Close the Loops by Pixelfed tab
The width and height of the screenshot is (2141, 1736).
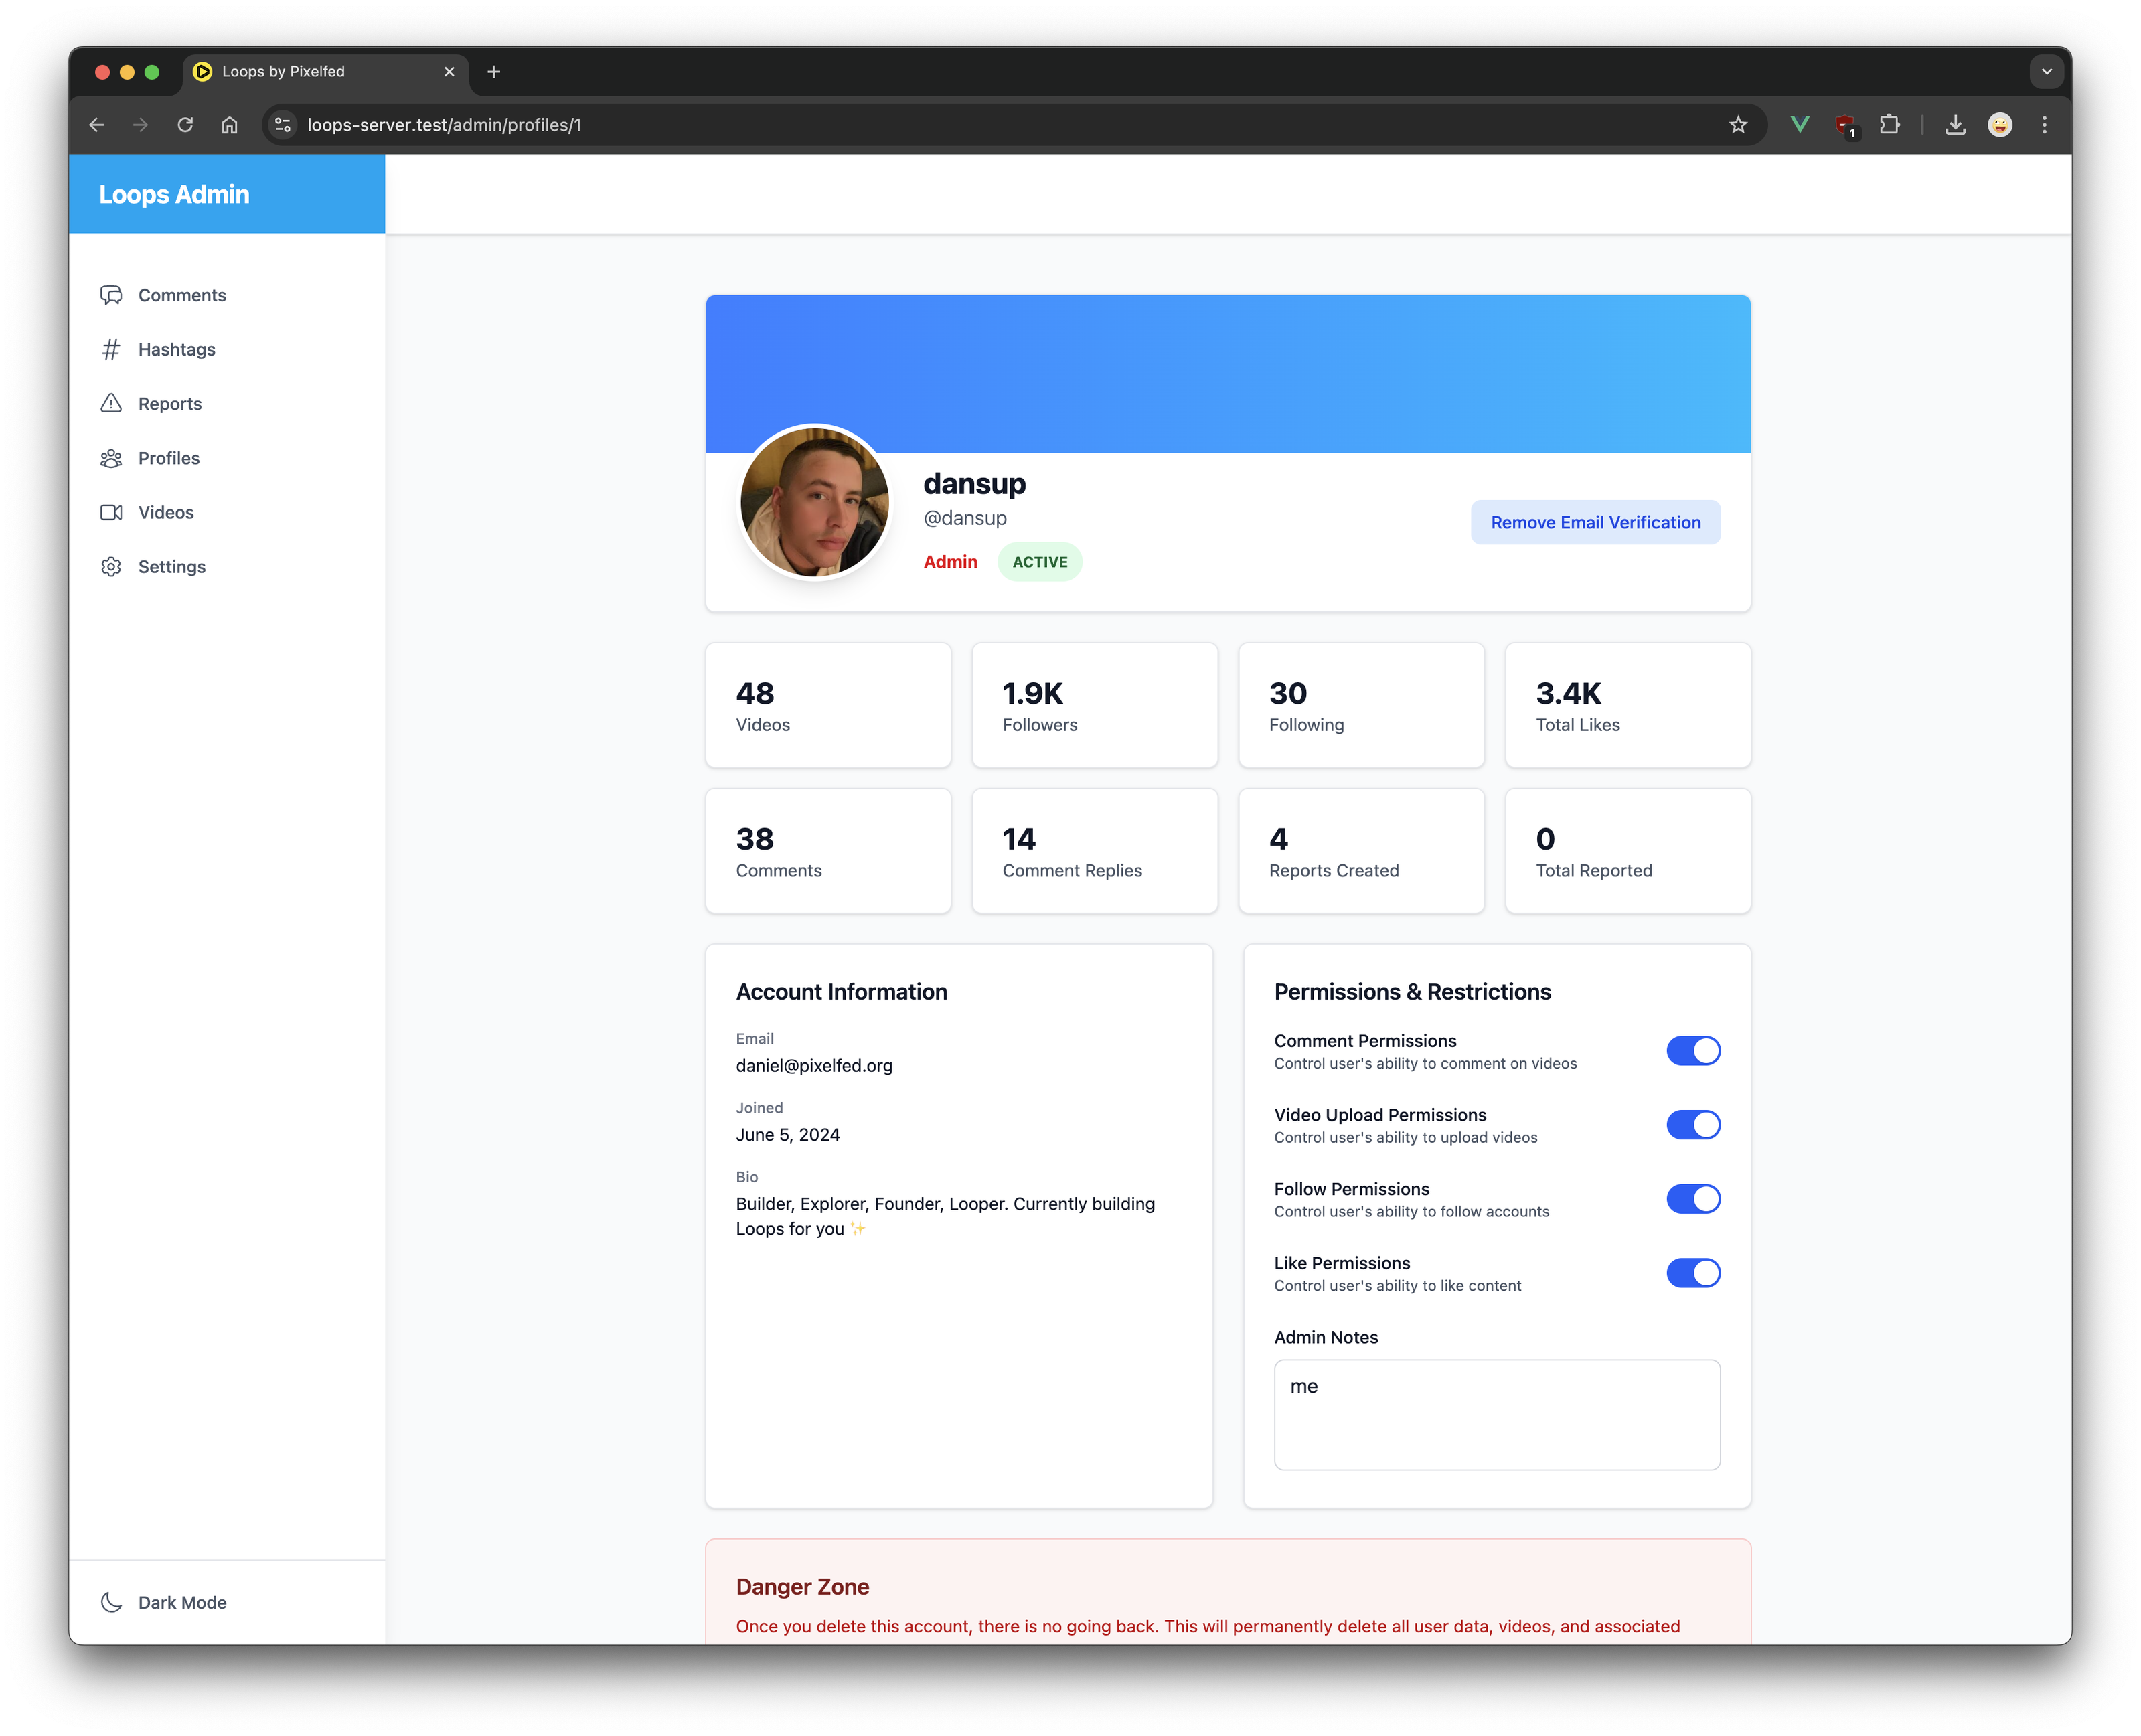pos(449,71)
